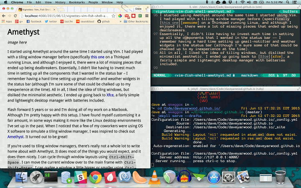Click the red asterisk extension icon

[x=133, y=16]
